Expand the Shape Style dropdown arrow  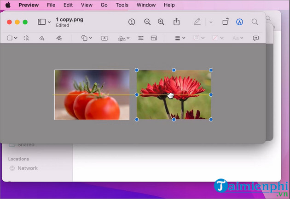pyautogui.click(x=184, y=38)
